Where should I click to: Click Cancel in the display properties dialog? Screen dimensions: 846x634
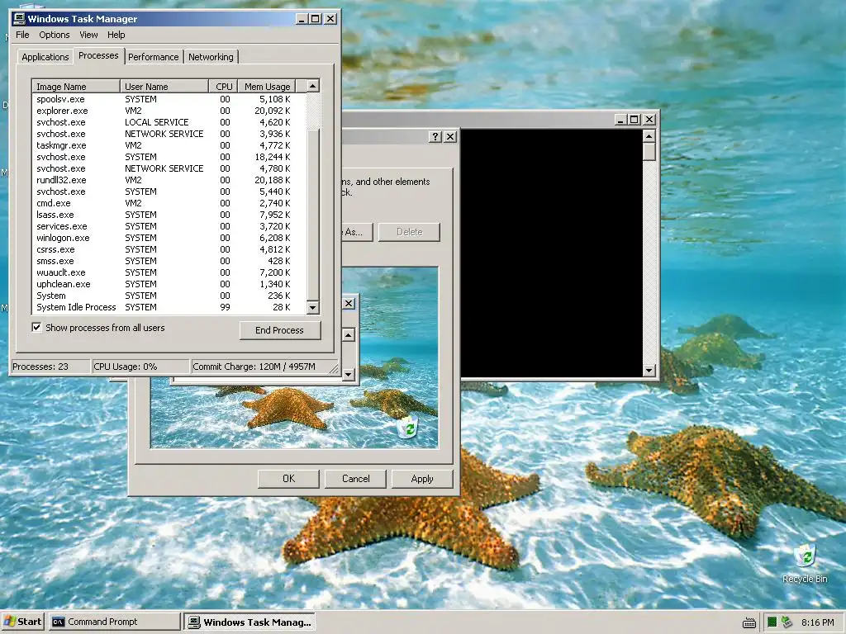(x=355, y=479)
